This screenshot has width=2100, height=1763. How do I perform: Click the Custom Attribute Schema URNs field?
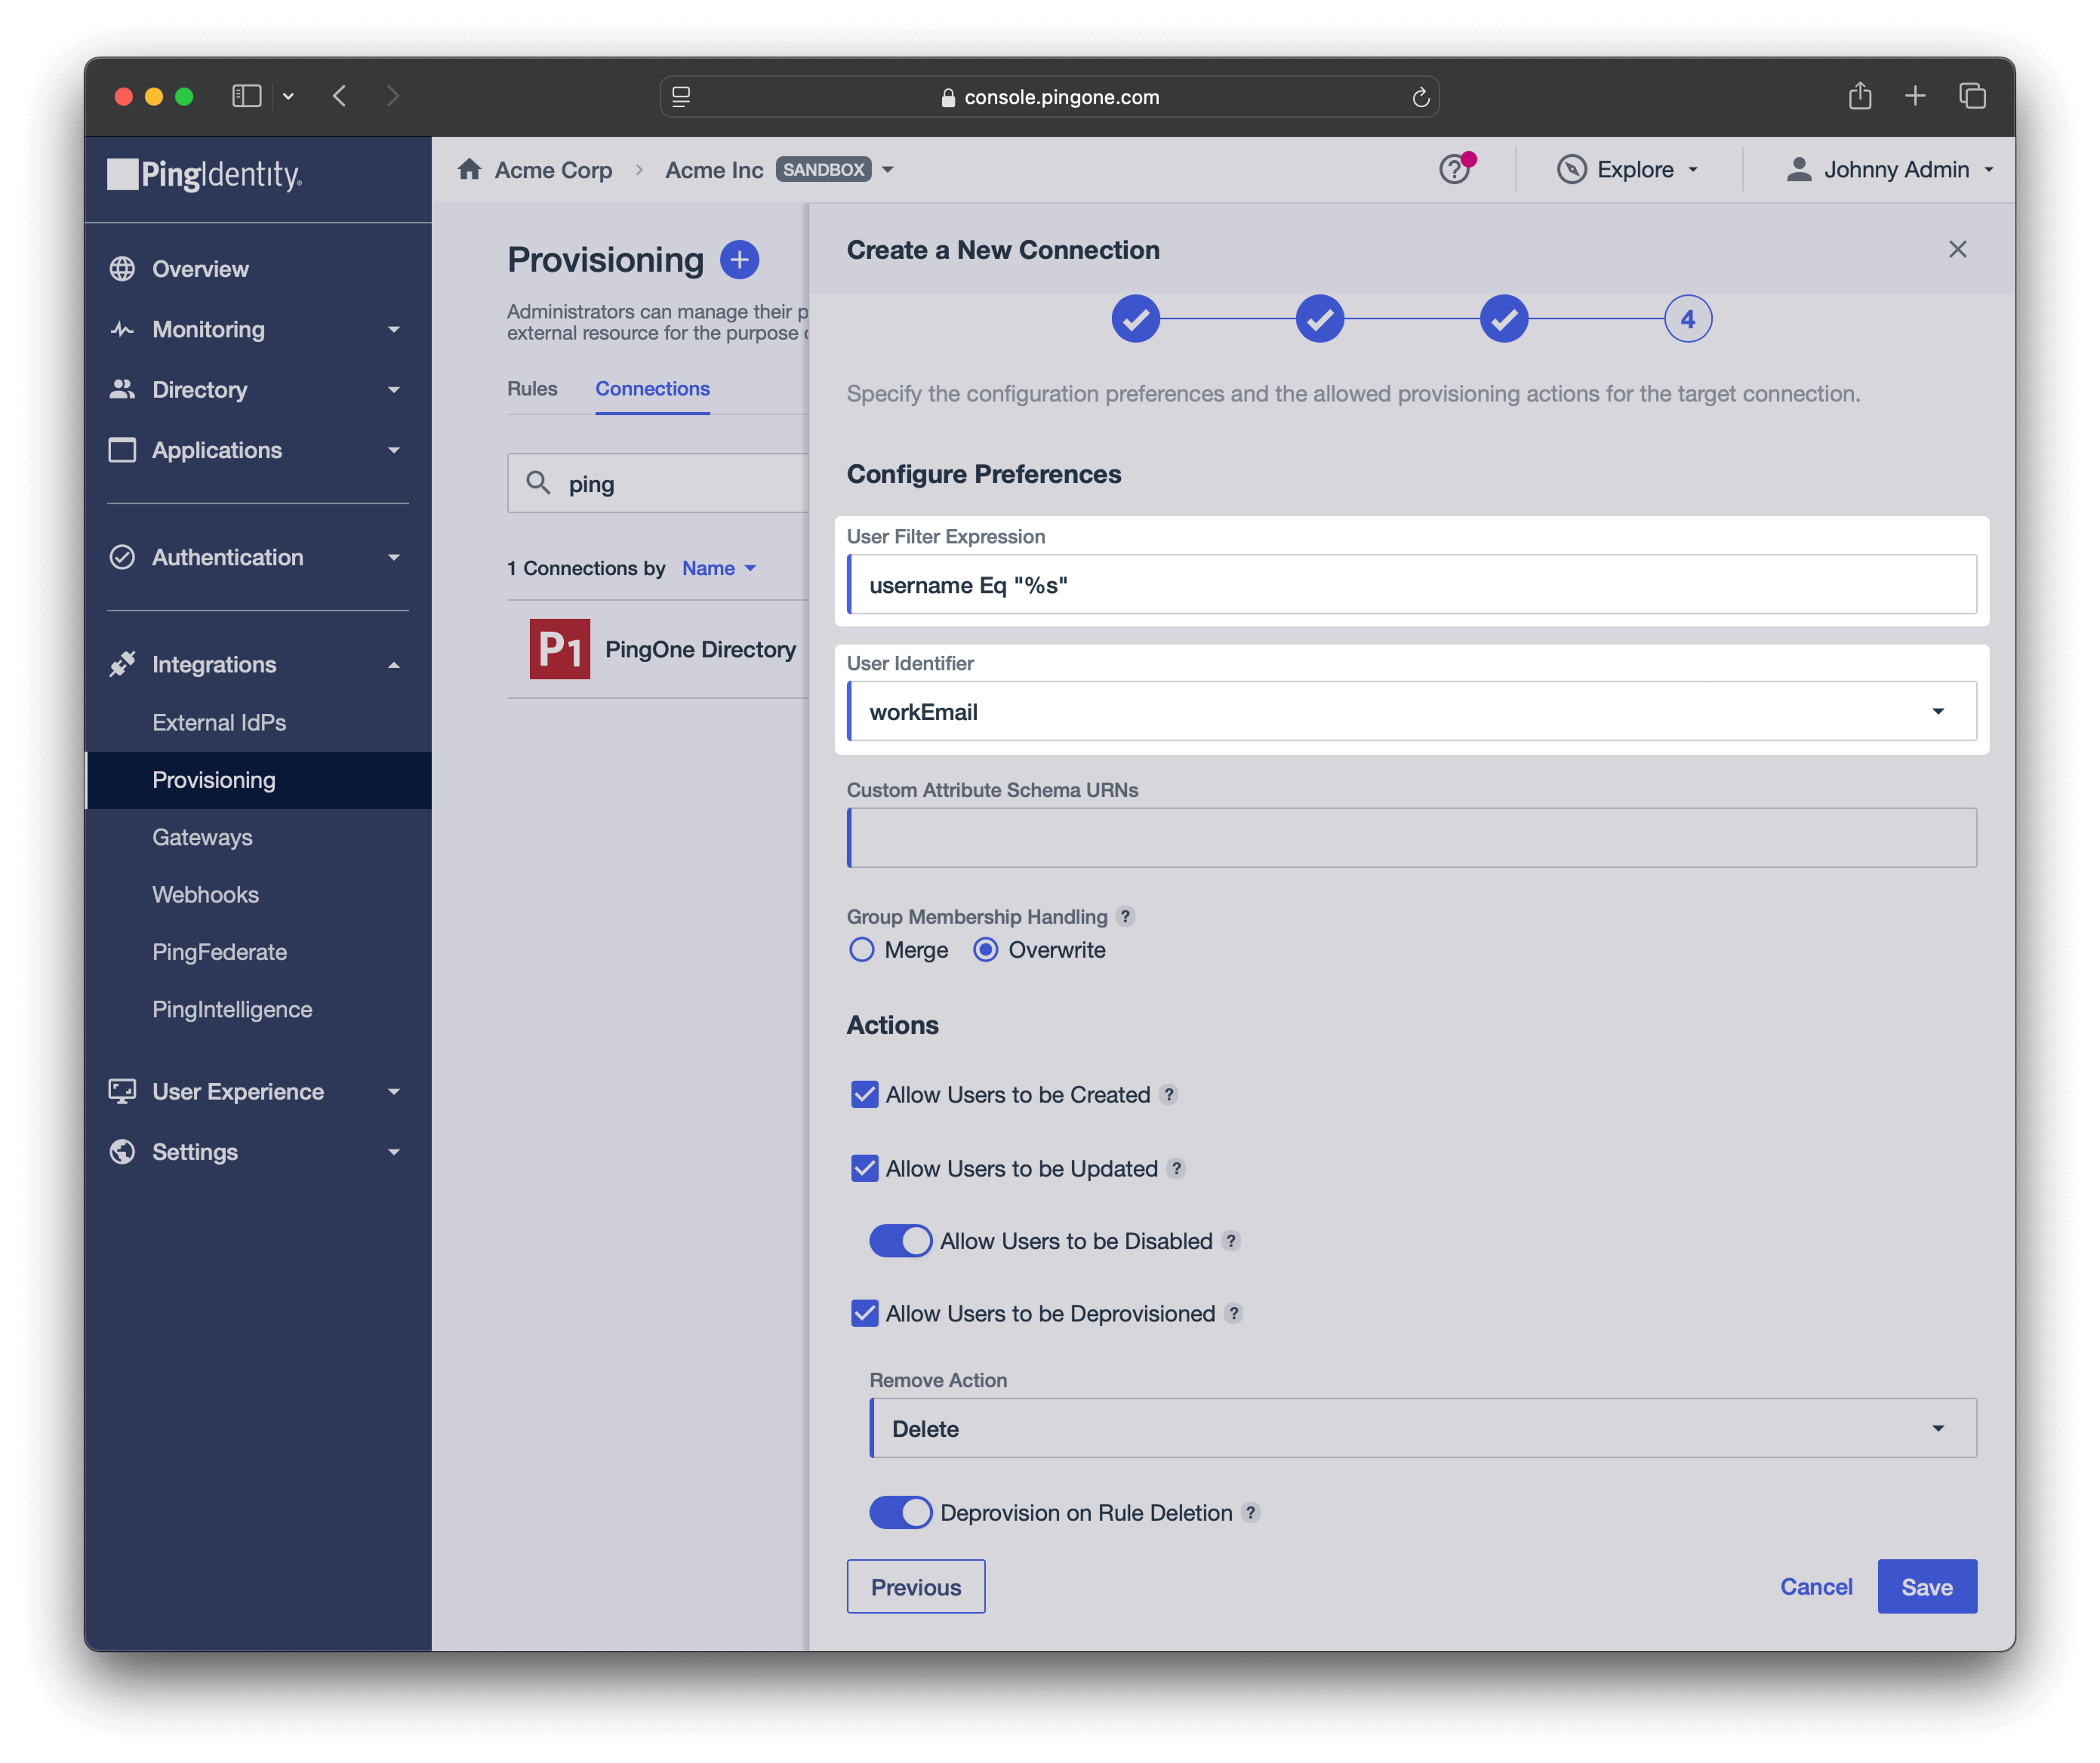[x=1411, y=838]
